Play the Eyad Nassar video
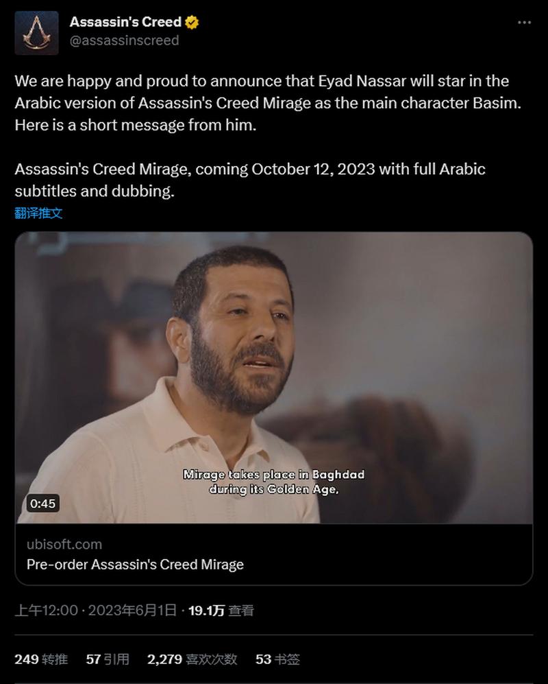This screenshot has width=548, height=684. pyautogui.click(x=273, y=377)
